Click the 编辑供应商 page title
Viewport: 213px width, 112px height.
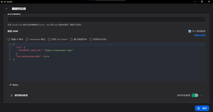pyautogui.click(x=19, y=9)
